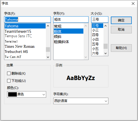138x121 pixels.
Task: Close the 字体 dialog with the X
Action: [x=133, y=4]
